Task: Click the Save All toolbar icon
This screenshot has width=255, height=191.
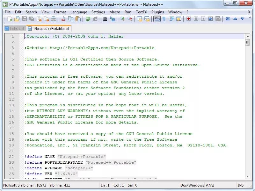Action: point(32,19)
